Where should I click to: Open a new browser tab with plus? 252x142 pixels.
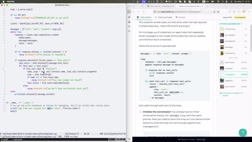point(208,6)
